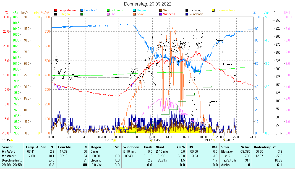The image size is (295, 169).
Task: Click the yellow Sonnenschein legend square
Action: (x=213, y=10)
